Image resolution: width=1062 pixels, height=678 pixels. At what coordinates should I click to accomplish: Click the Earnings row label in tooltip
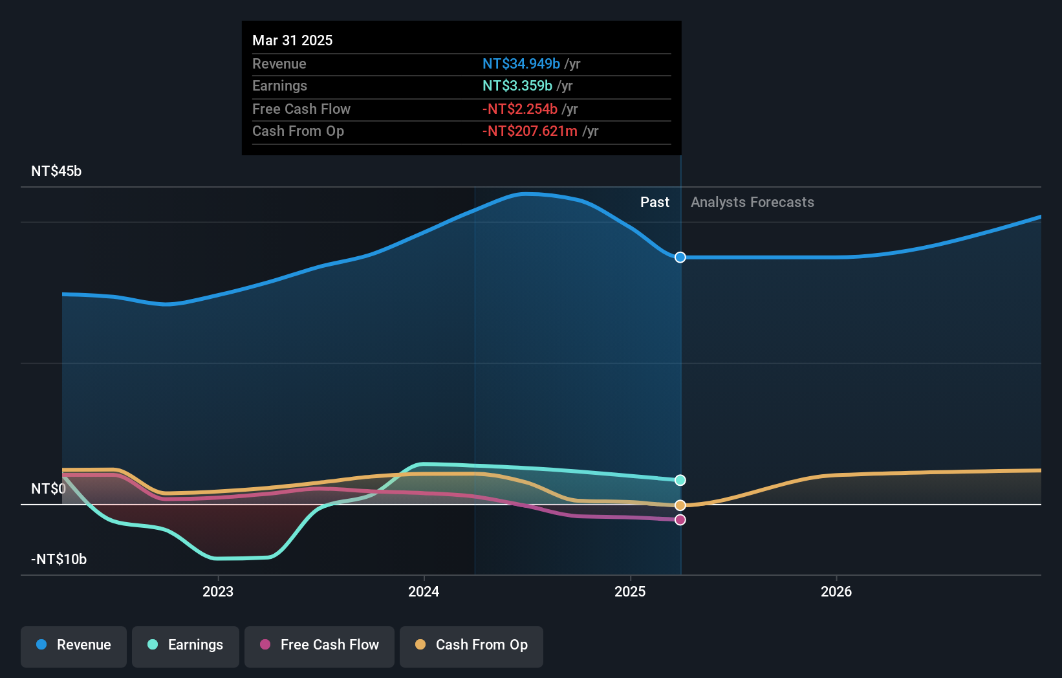pyautogui.click(x=279, y=85)
